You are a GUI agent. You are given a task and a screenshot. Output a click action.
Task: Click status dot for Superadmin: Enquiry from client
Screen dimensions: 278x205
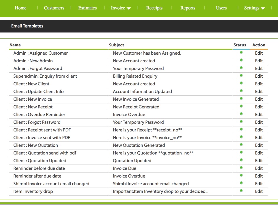(x=241, y=76)
